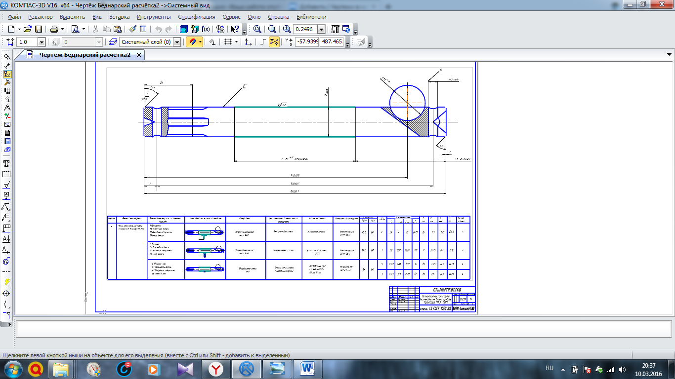Open local coordinate system icon
The image size is (675, 379).
click(x=249, y=42)
